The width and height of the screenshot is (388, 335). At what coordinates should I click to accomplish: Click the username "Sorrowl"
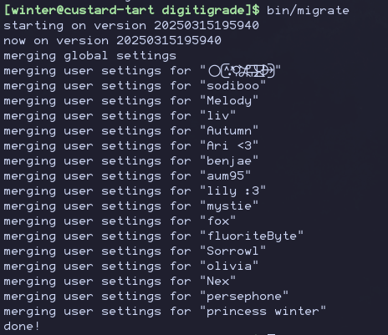click(x=232, y=251)
